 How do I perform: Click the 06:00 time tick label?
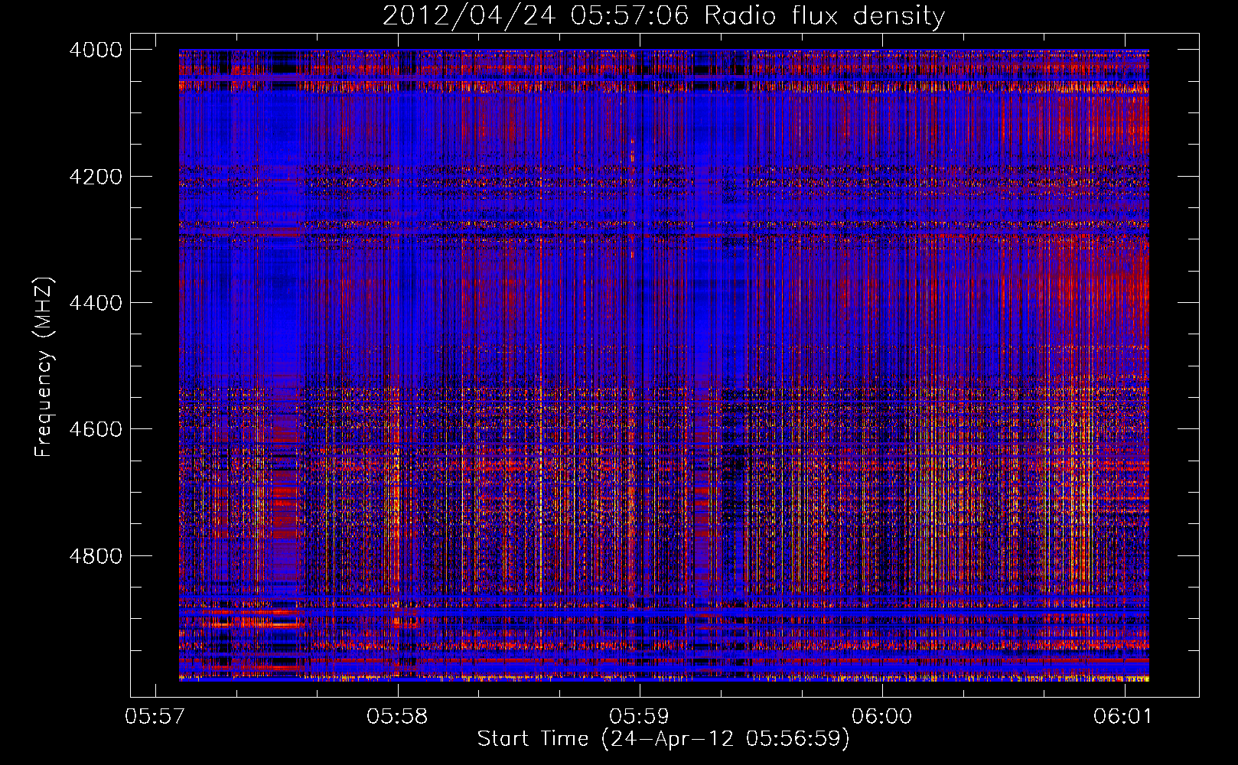pos(882,717)
